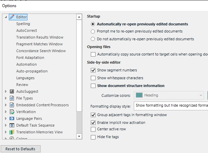Click the File Types tree label

24,98
